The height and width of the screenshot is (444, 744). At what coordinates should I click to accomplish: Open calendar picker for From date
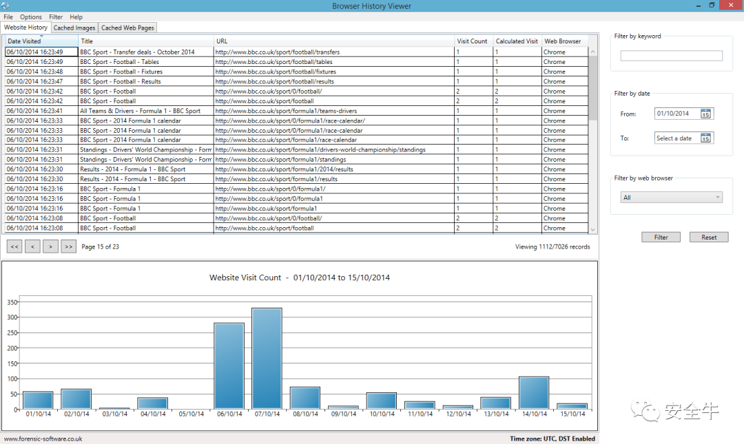click(705, 114)
